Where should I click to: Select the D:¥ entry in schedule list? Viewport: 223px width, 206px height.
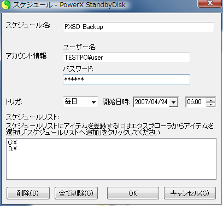click(13, 149)
